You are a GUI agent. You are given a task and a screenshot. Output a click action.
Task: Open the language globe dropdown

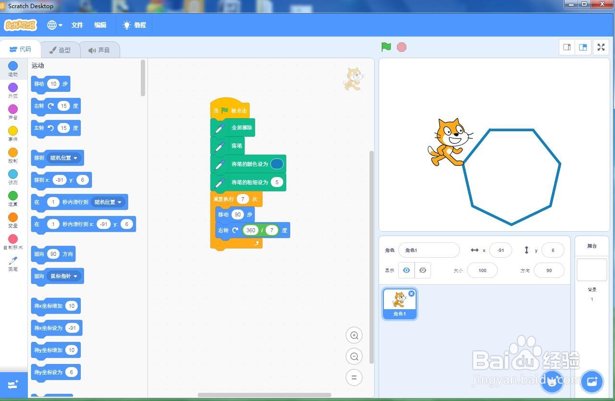54,25
